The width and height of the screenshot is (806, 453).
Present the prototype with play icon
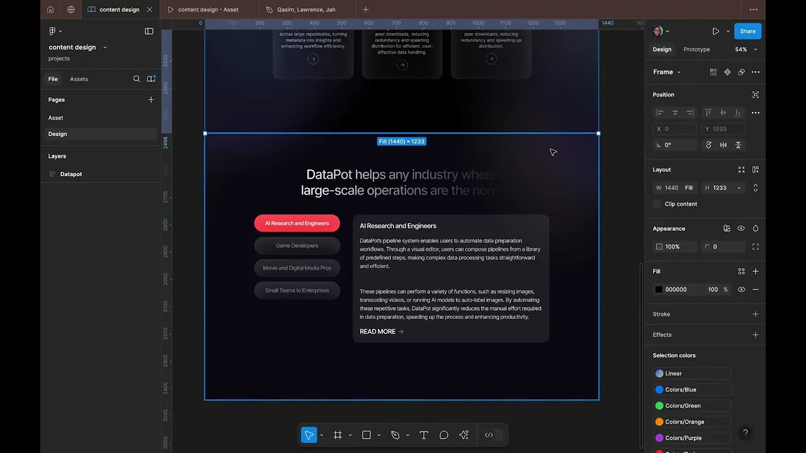point(716,31)
